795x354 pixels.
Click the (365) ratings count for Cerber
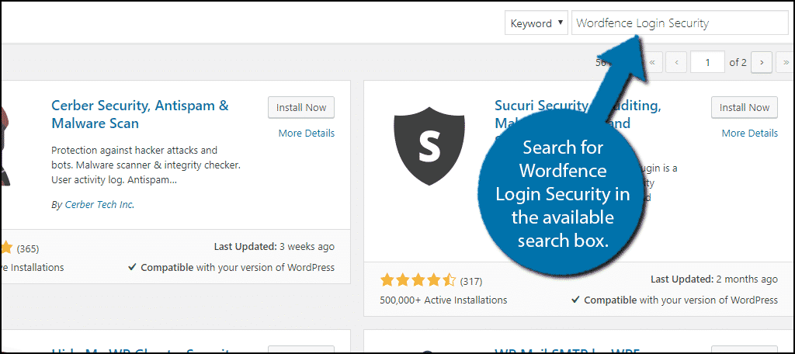[x=28, y=248]
